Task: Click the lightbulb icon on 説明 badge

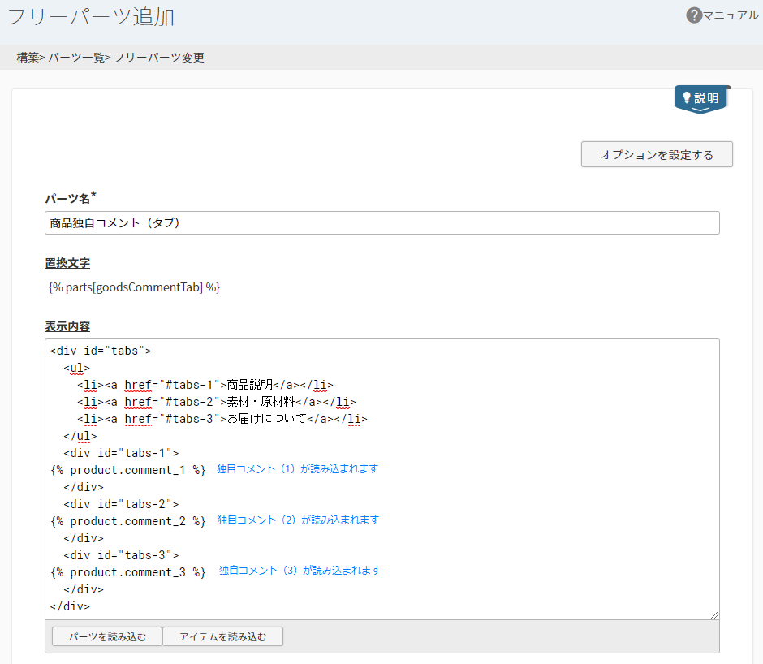Action: [687, 98]
